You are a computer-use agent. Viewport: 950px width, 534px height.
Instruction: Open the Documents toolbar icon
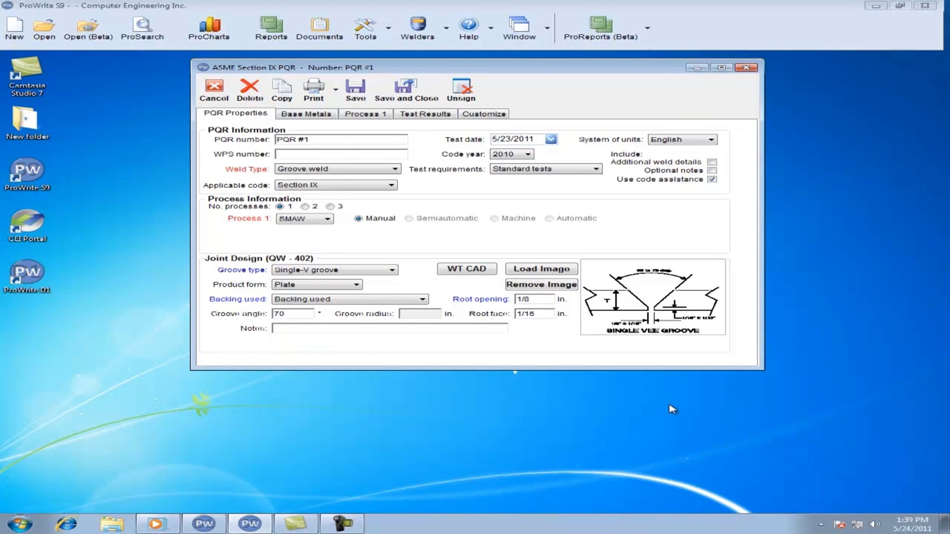(x=319, y=28)
